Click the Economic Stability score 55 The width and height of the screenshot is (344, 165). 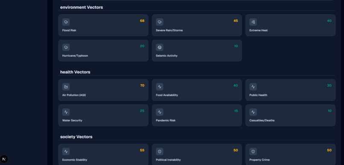coord(142,150)
